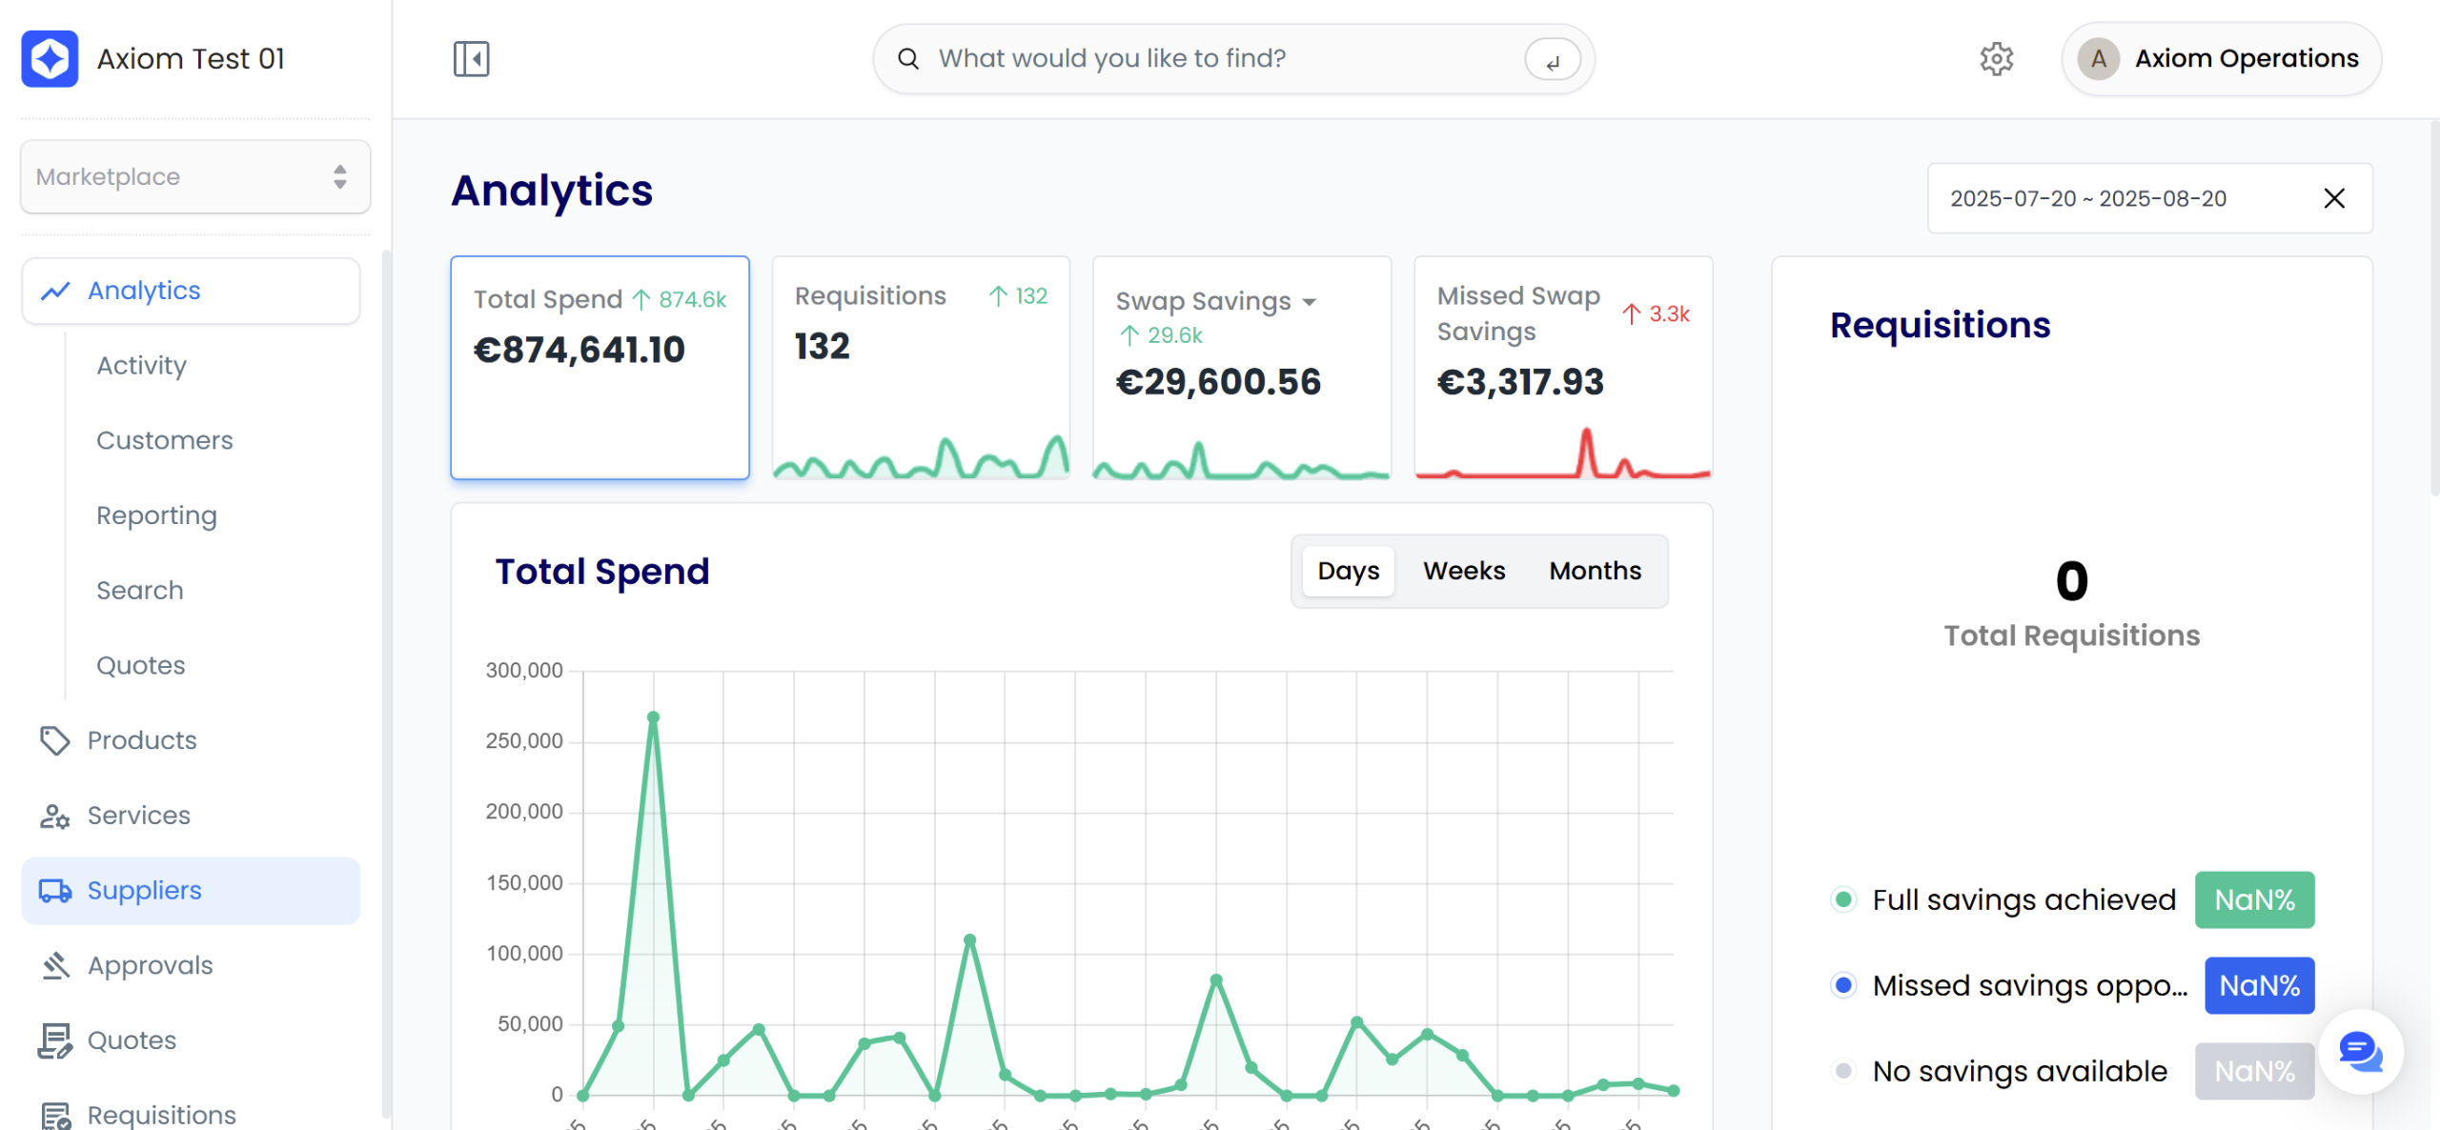This screenshot has width=2440, height=1130.
Task: Switch chart to Months view
Action: click(x=1595, y=571)
